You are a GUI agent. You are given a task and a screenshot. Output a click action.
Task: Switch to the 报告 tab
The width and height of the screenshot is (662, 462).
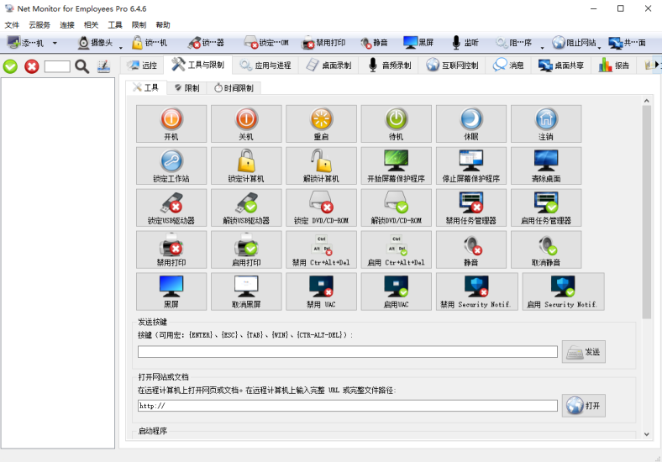(614, 65)
